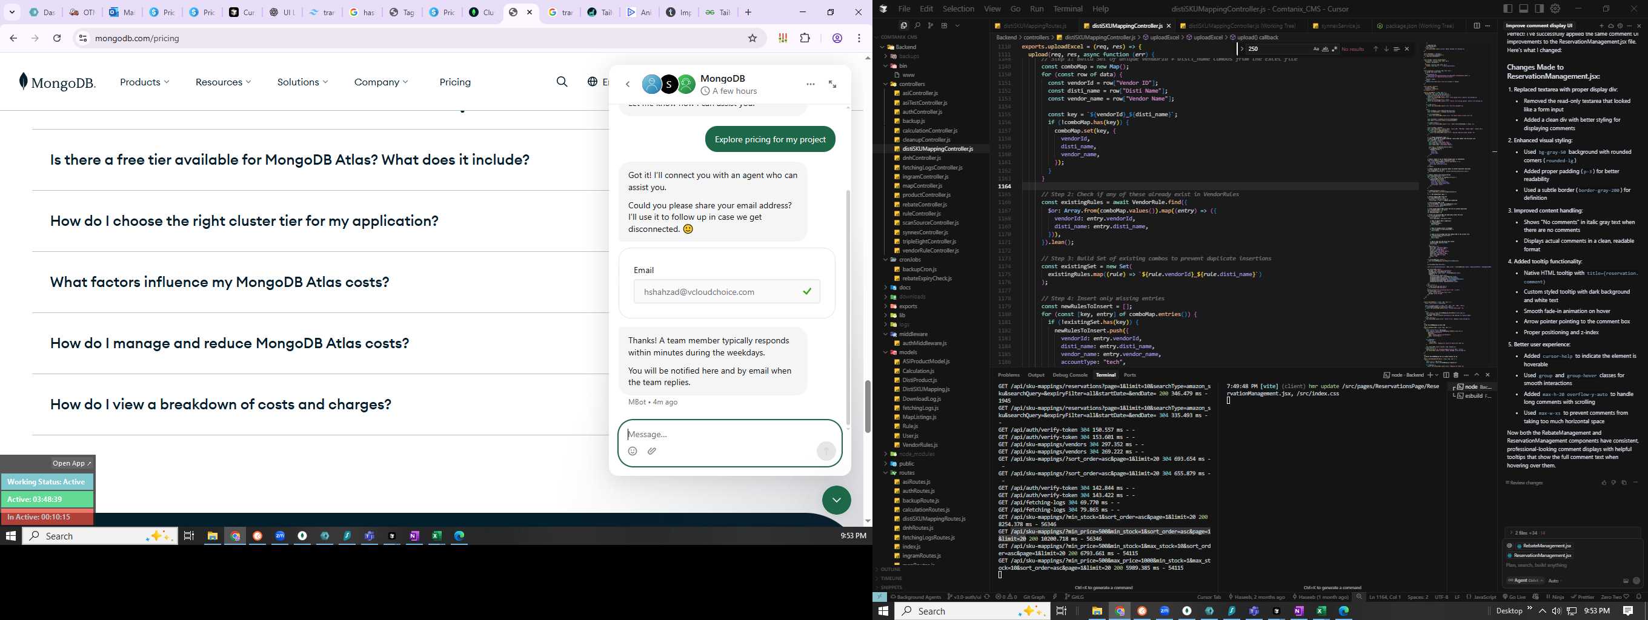Collapse models folder in explorer
This screenshot has width=1648, height=620.
click(908, 352)
